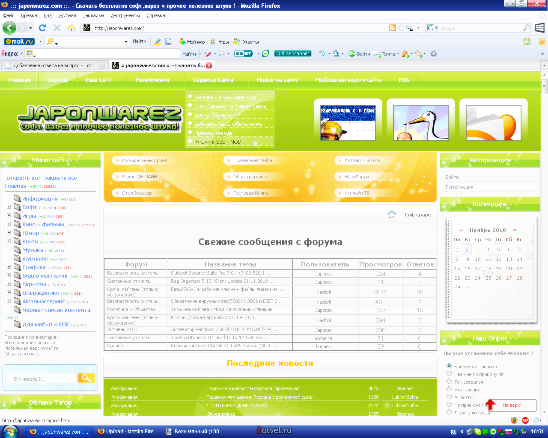Click the Найти! button on Mail.ru toolbar

pyautogui.click(x=140, y=41)
